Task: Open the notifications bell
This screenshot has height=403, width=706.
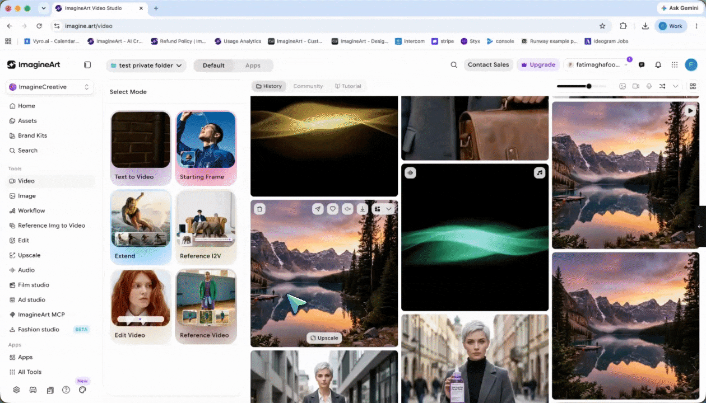Action: coord(658,65)
